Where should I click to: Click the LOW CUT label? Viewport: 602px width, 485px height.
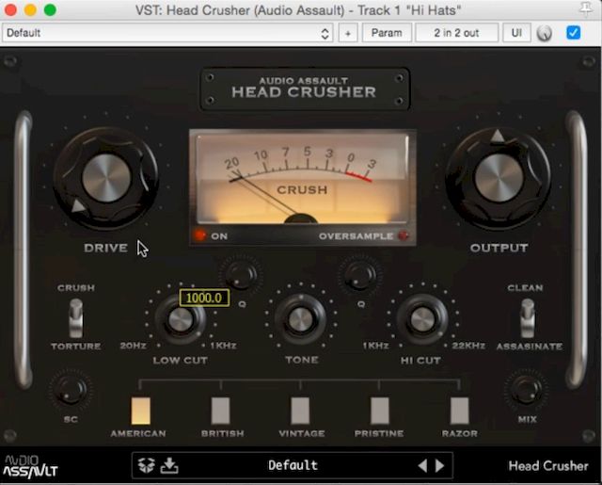[181, 360]
